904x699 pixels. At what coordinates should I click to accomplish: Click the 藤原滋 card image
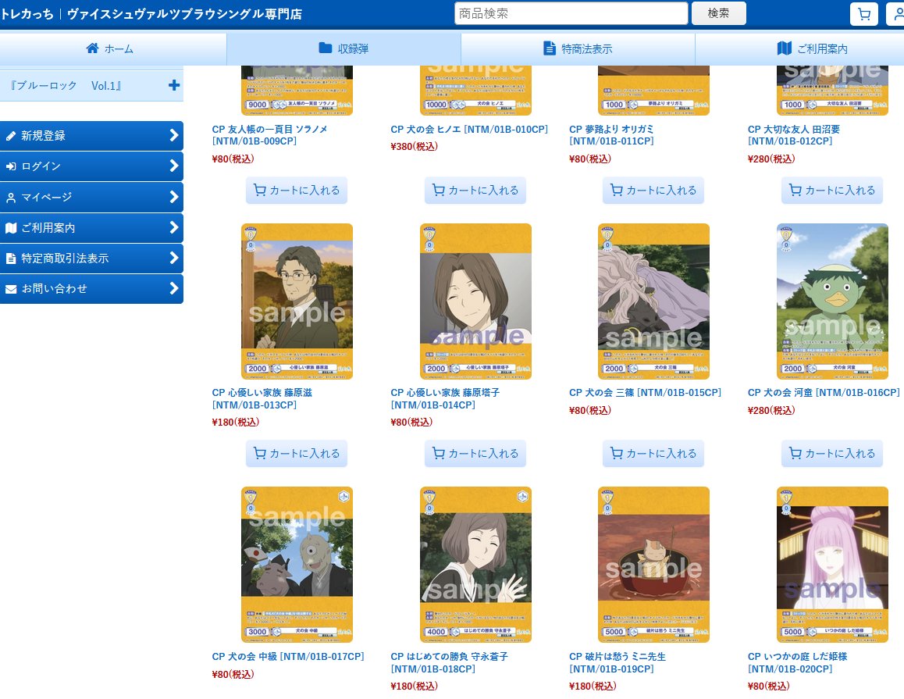pos(297,301)
